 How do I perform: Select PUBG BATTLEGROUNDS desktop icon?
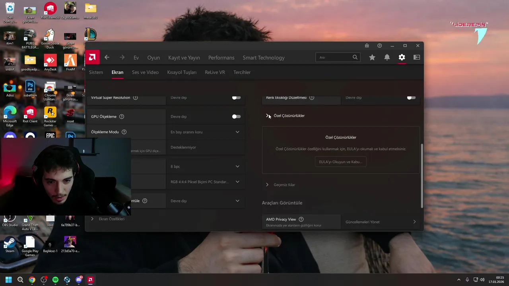coord(30,39)
